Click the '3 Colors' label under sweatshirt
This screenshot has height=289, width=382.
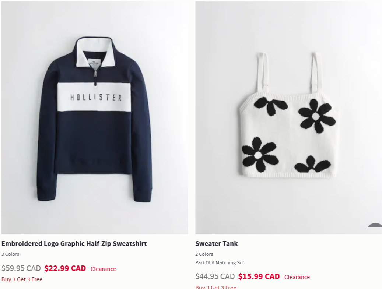pyautogui.click(x=10, y=254)
